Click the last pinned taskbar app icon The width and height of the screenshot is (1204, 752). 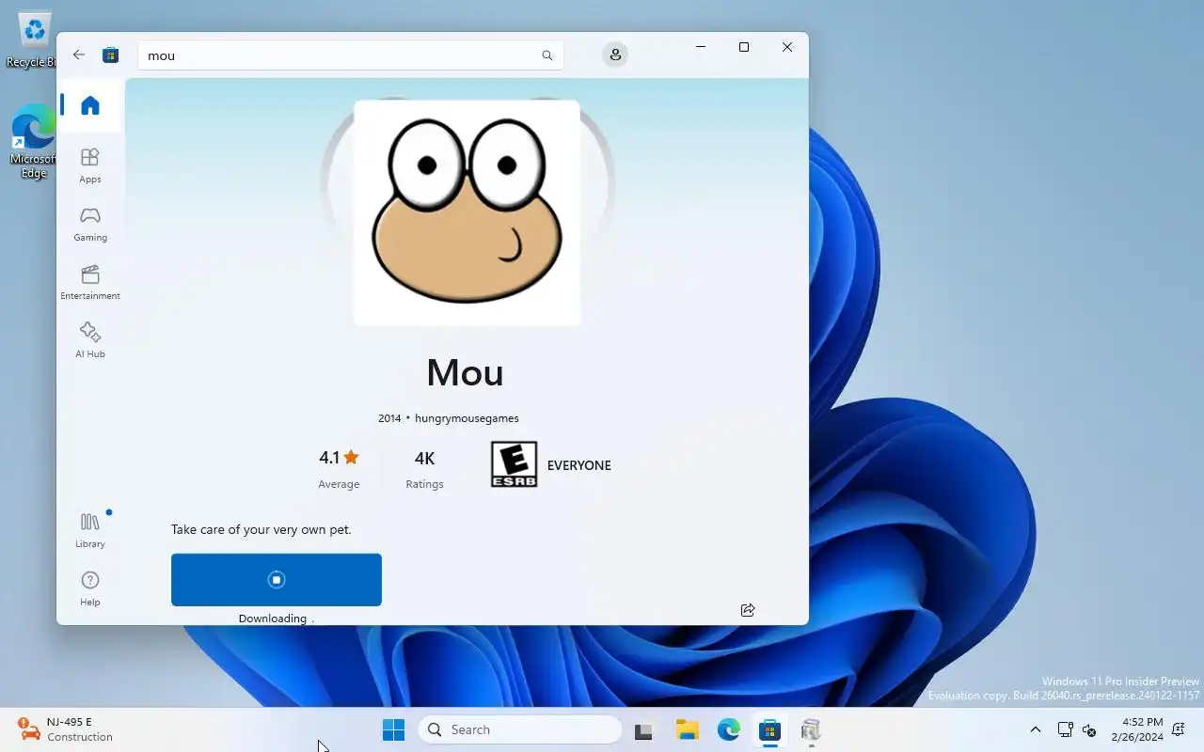(811, 729)
